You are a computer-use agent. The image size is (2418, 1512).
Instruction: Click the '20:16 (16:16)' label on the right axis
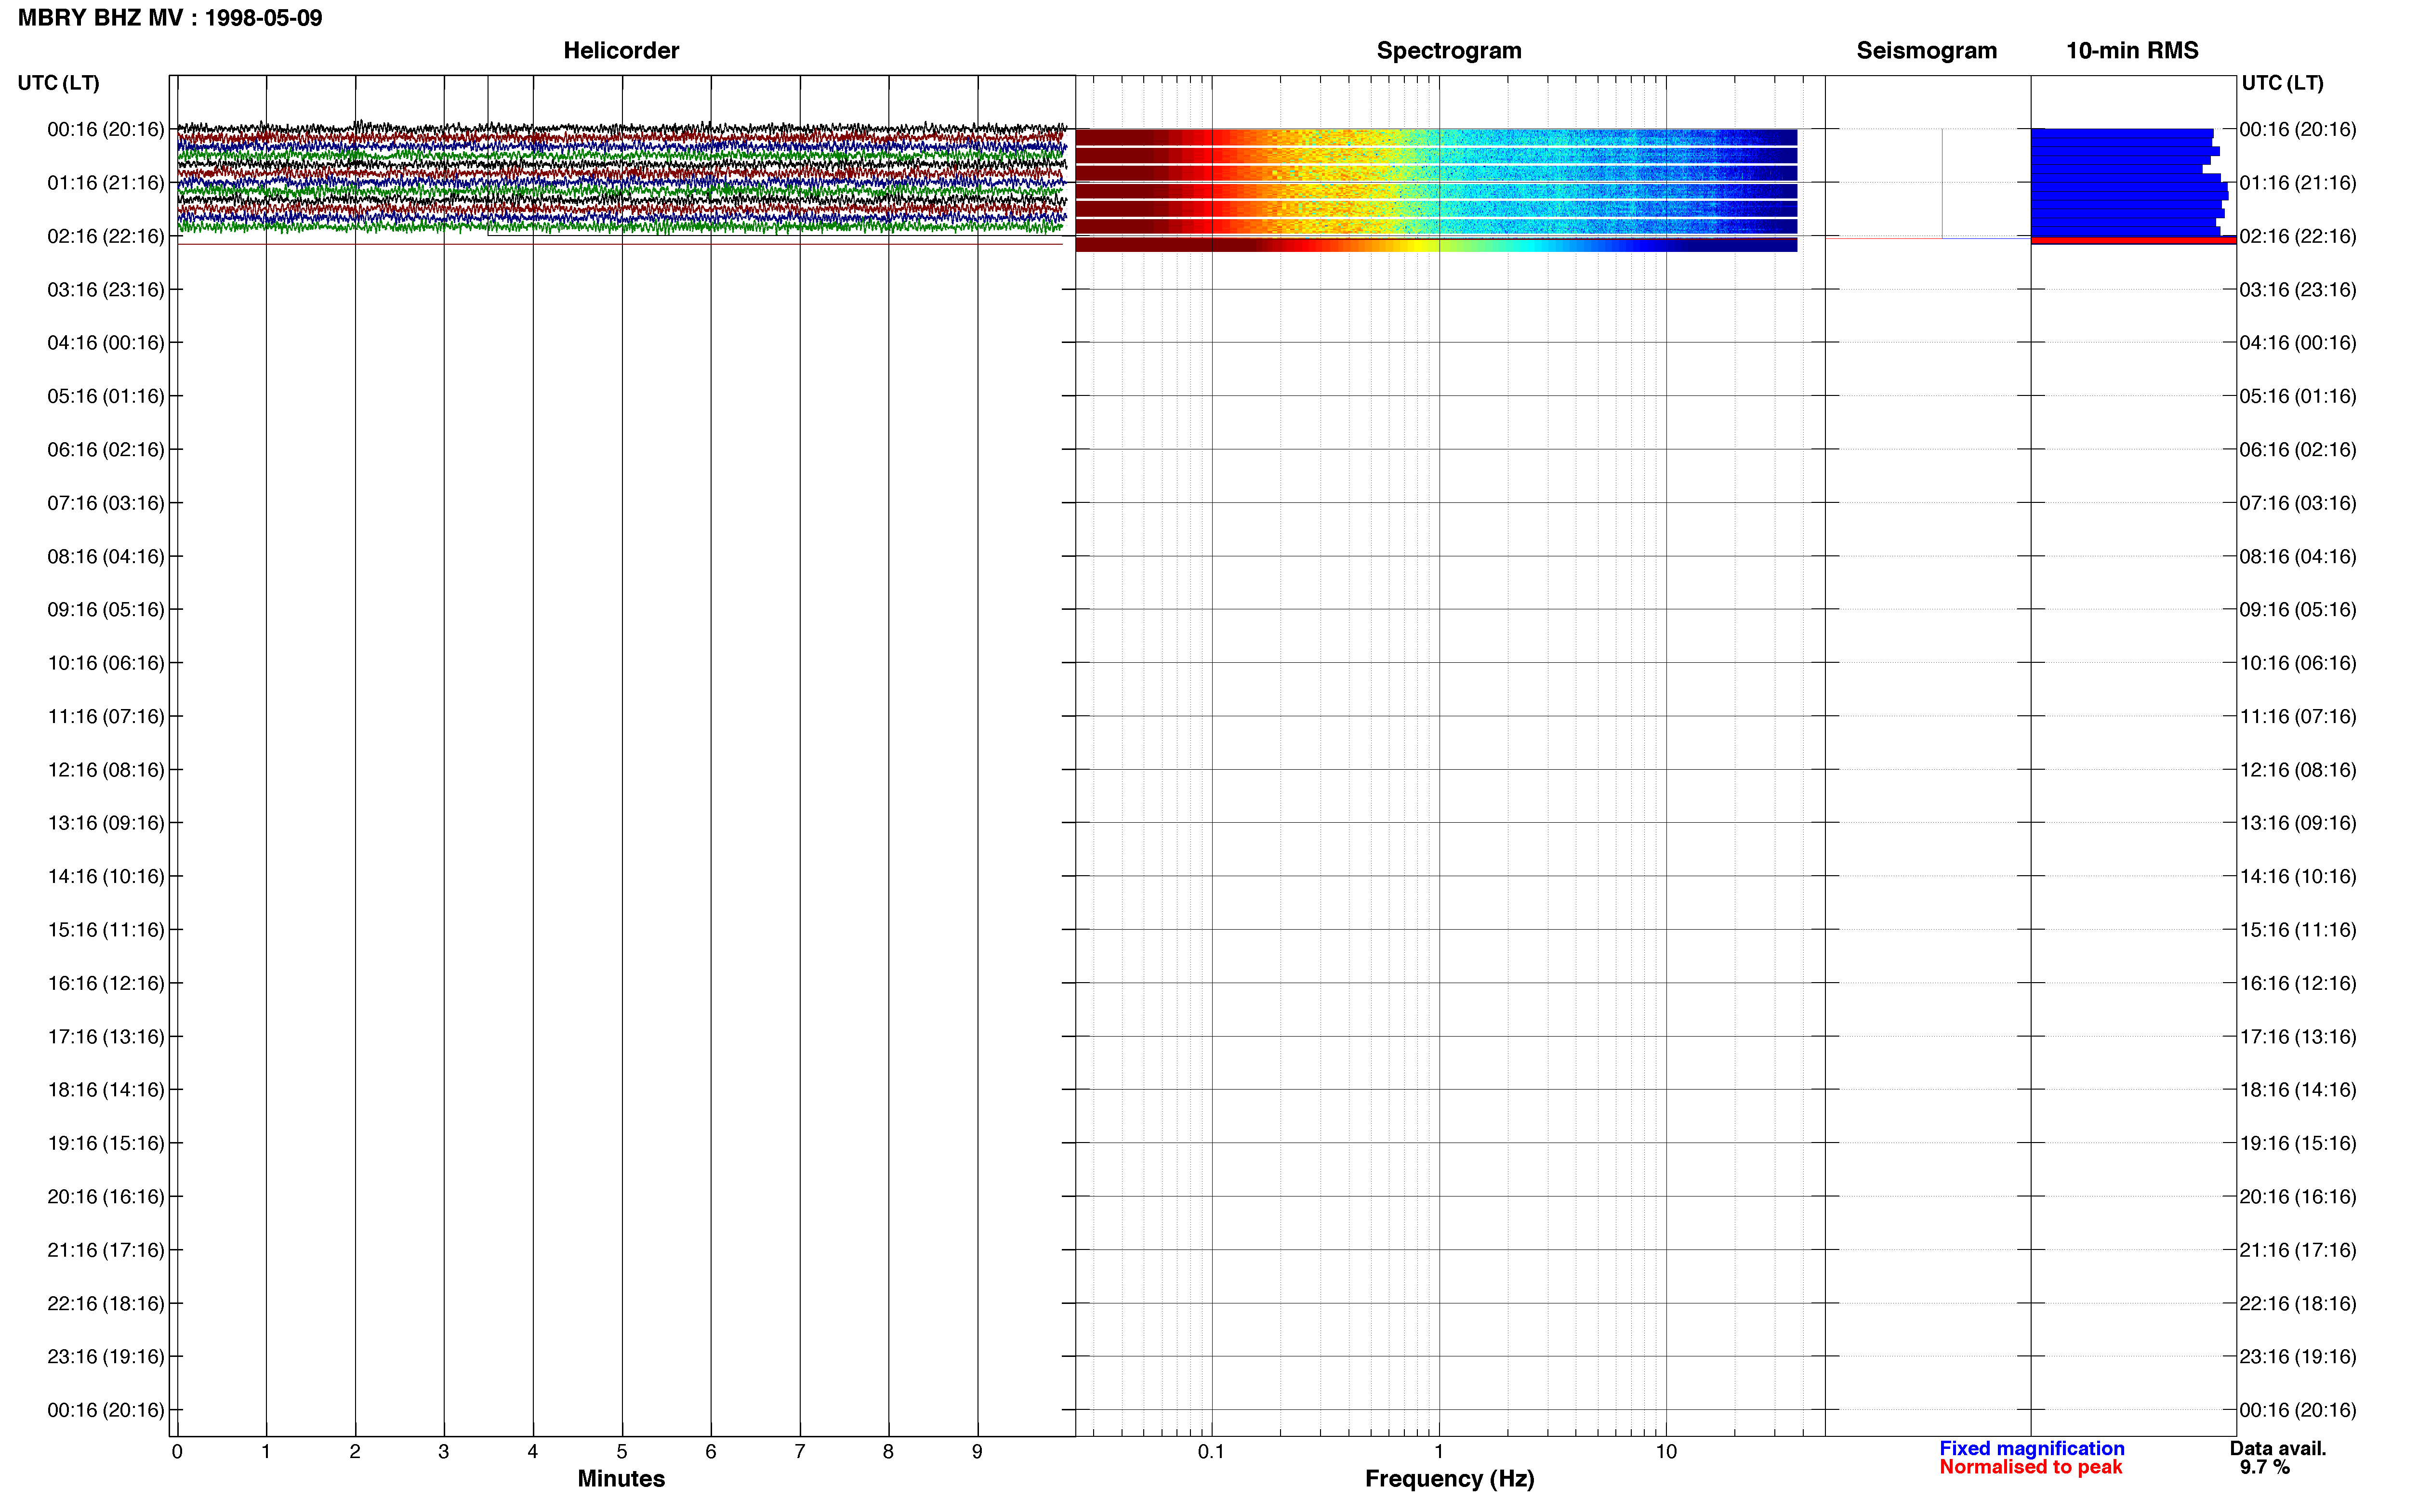pyautogui.click(x=2298, y=1196)
